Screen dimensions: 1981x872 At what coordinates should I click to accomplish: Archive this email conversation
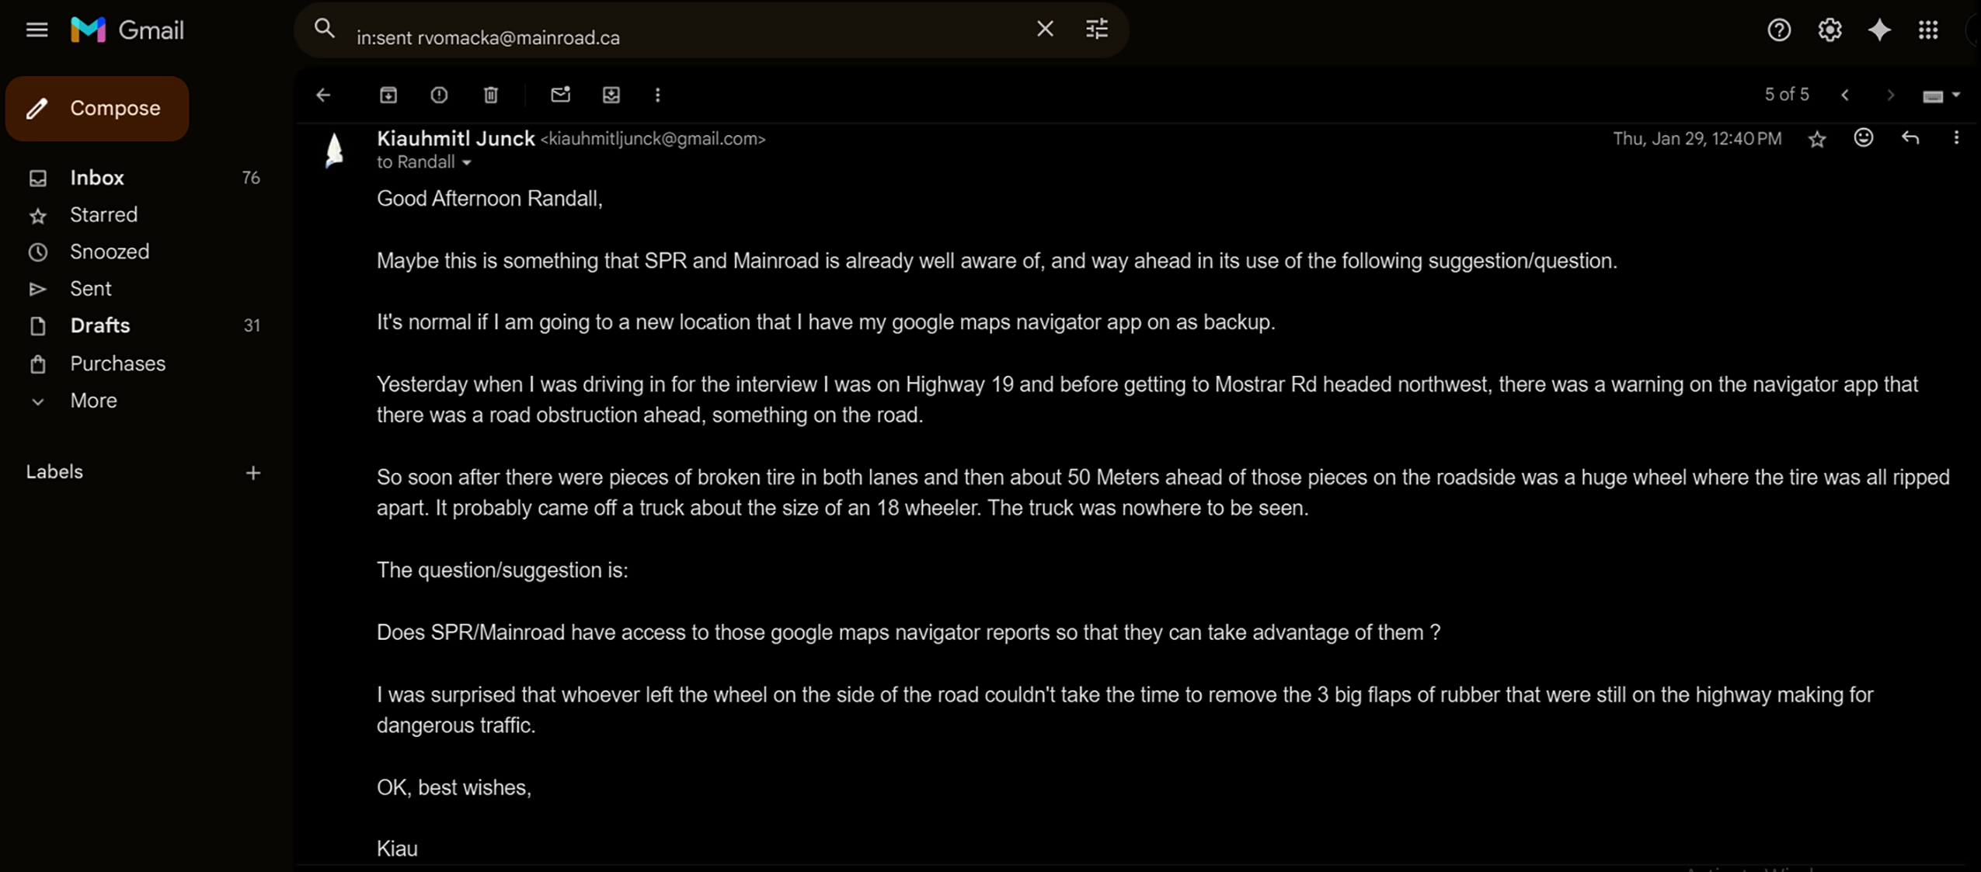388,95
